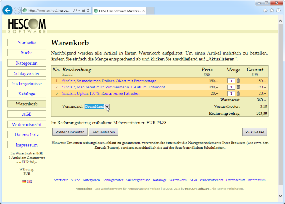
Task: Click the quantity field of item 2
Action: tap(231, 87)
